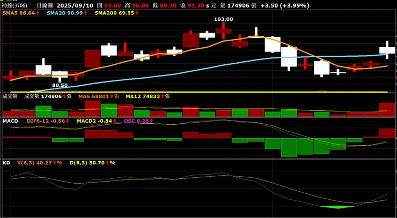Click the yellow SMA200 line on price chart
Viewport: 397px width, 218px height.
(198, 92)
